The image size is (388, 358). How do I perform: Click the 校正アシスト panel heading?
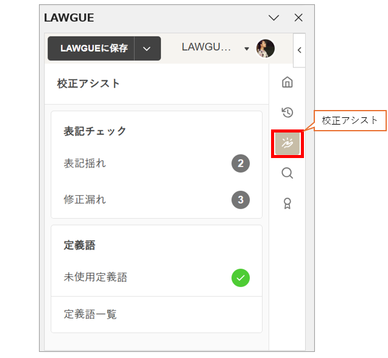click(89, 84)
